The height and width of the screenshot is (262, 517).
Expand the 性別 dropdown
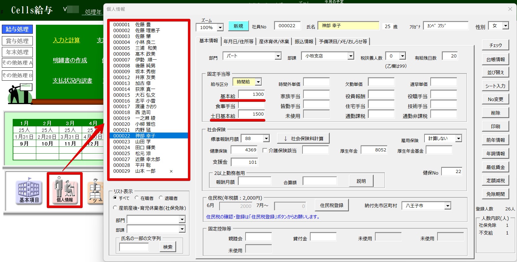(x=506, y=26)
